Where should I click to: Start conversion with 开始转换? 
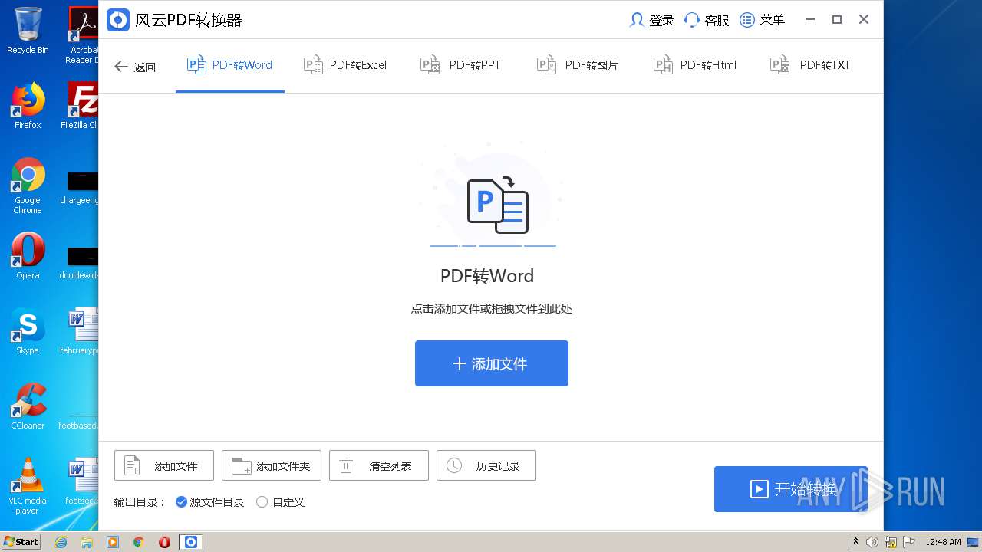point(791,489)
